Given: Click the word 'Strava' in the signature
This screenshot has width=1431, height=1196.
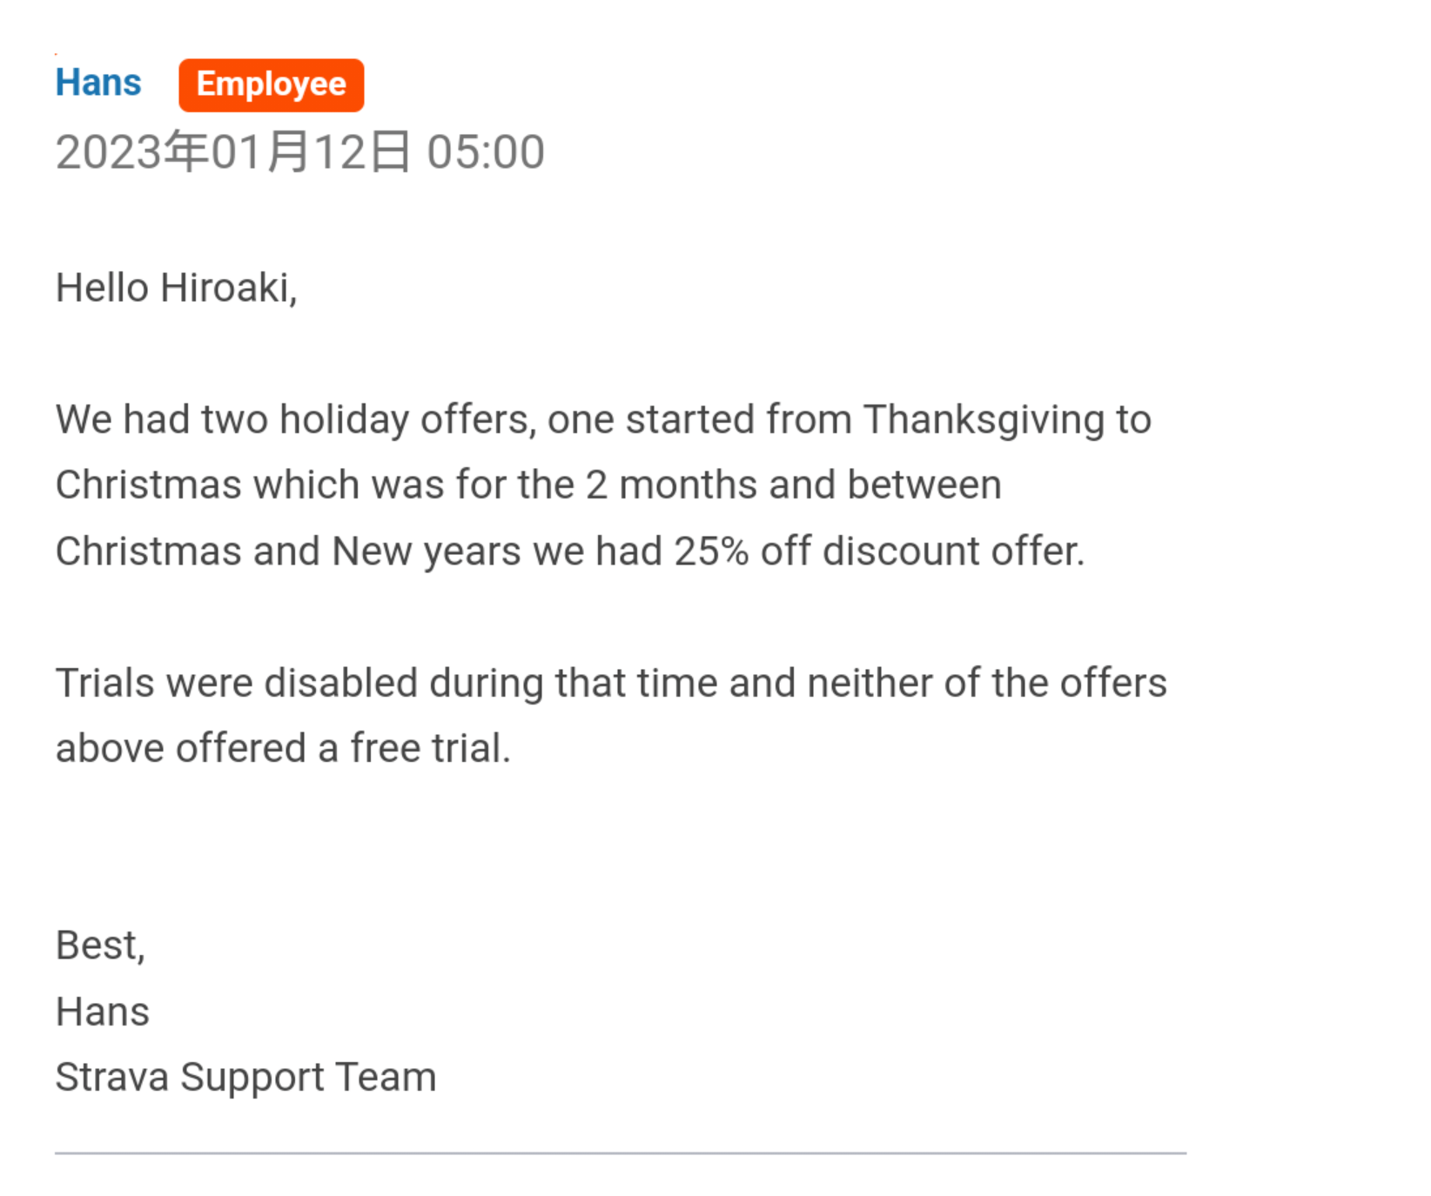Looking at the screenshot, I should (x=111, y=1077).
